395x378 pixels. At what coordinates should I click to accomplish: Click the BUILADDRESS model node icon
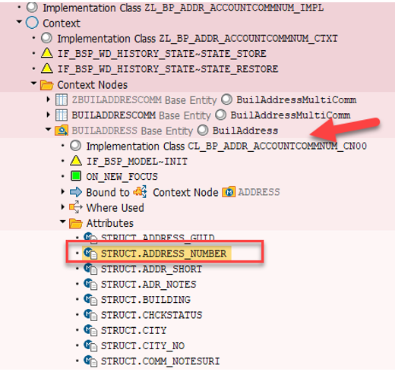[62, 131]
